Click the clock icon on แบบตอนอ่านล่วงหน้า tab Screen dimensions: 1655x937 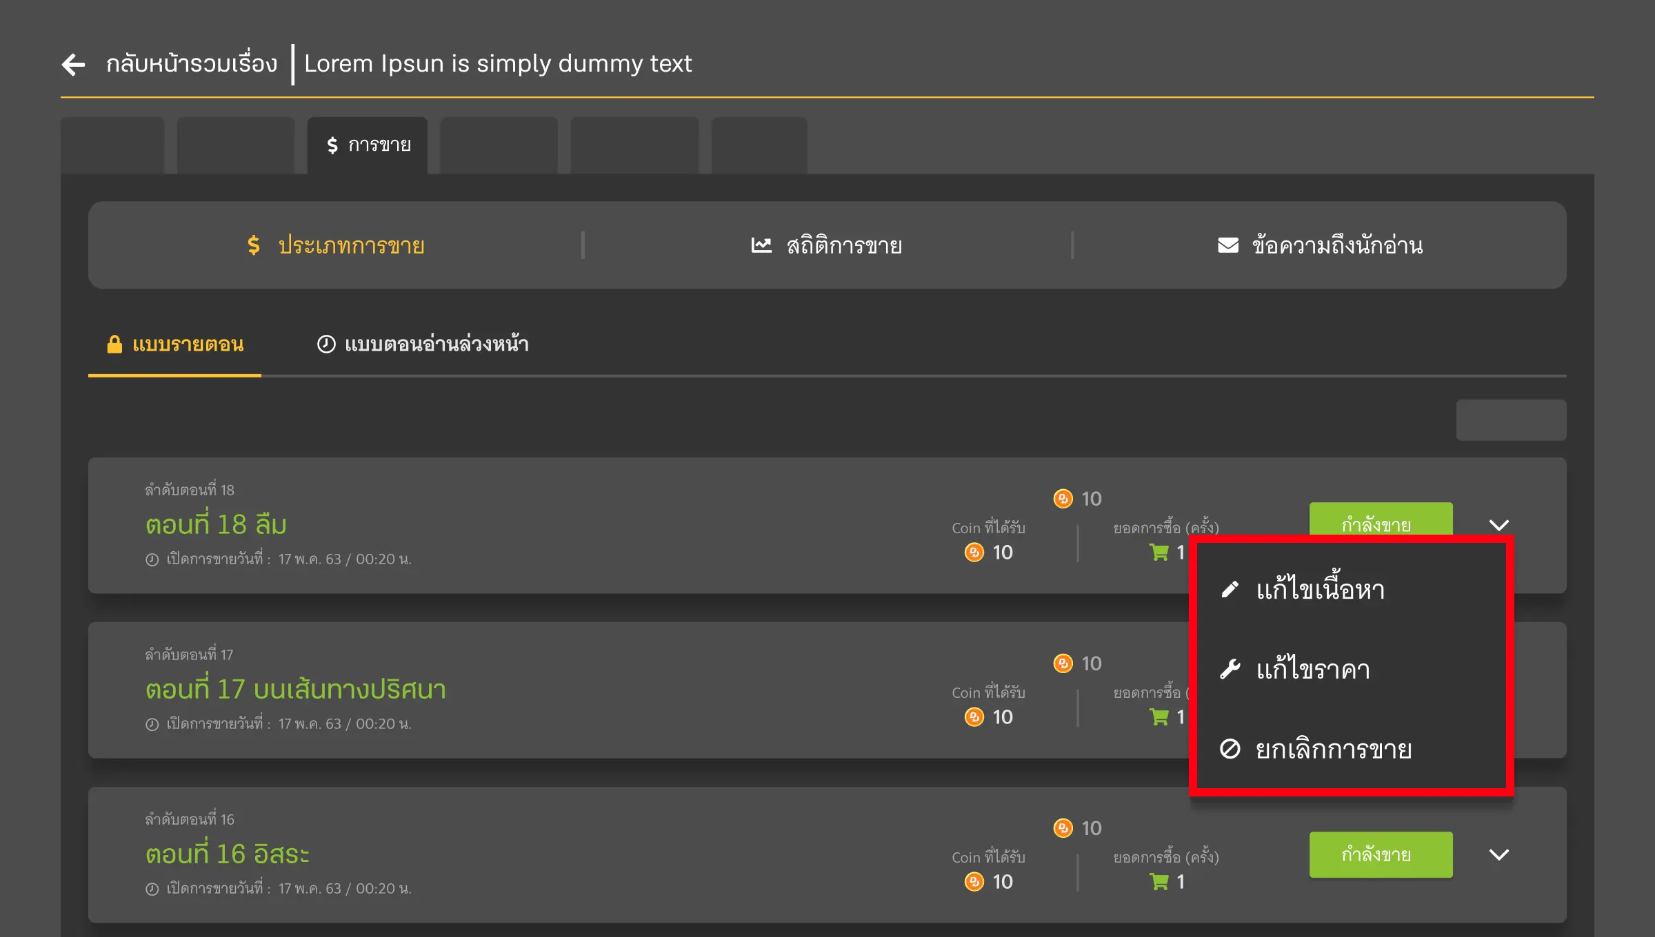point(325,344)
